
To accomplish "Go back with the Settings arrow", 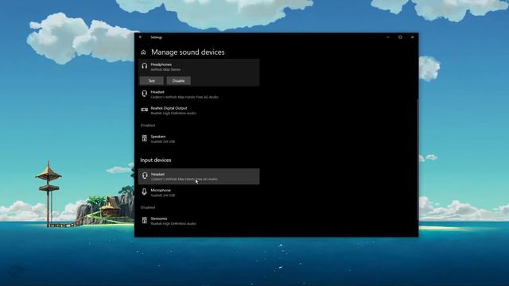I will pyautogui.click(x=141, y=37).
